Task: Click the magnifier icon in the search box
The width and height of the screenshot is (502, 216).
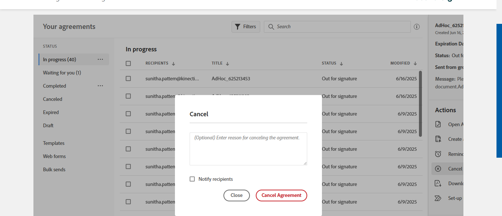Action: 271,27
